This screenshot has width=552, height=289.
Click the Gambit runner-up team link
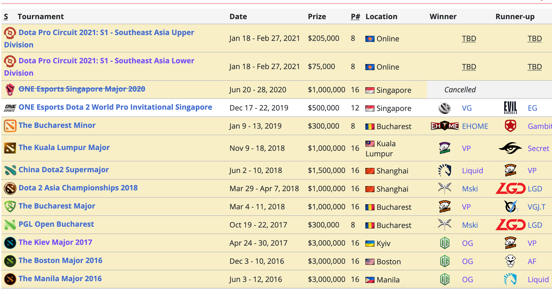[x=540, y=126]
